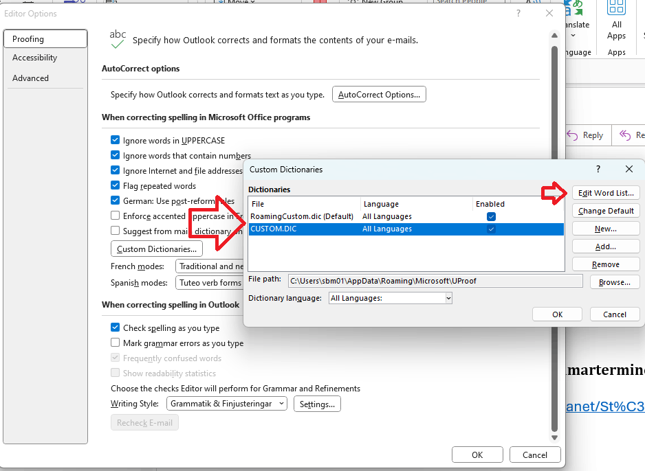Click Custom Dictionaries help question mark

point(598,169)
